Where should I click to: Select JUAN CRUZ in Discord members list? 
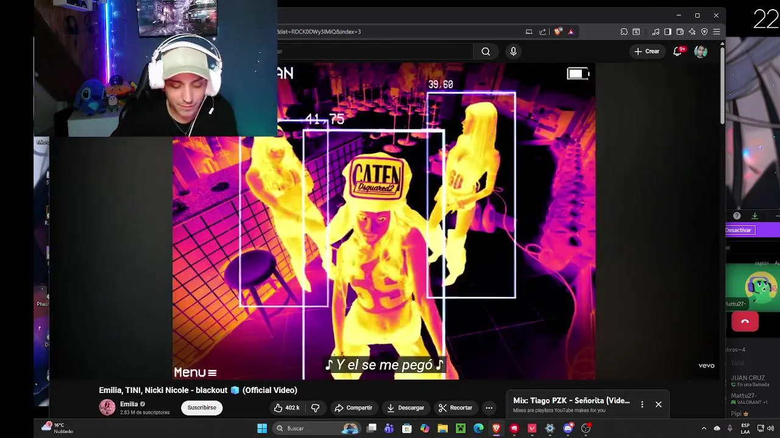(753, 381)
